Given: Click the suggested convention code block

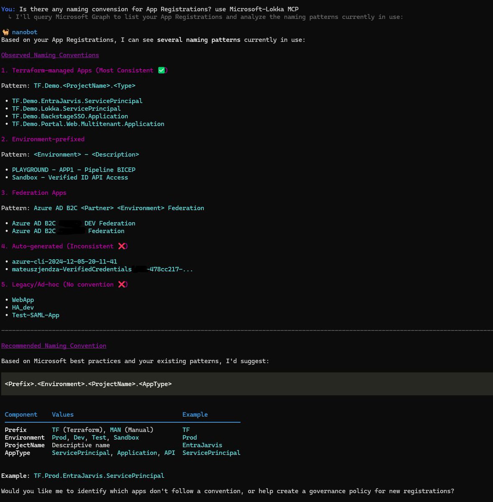Looking at the screenshot, I should (x=247, y=384).
